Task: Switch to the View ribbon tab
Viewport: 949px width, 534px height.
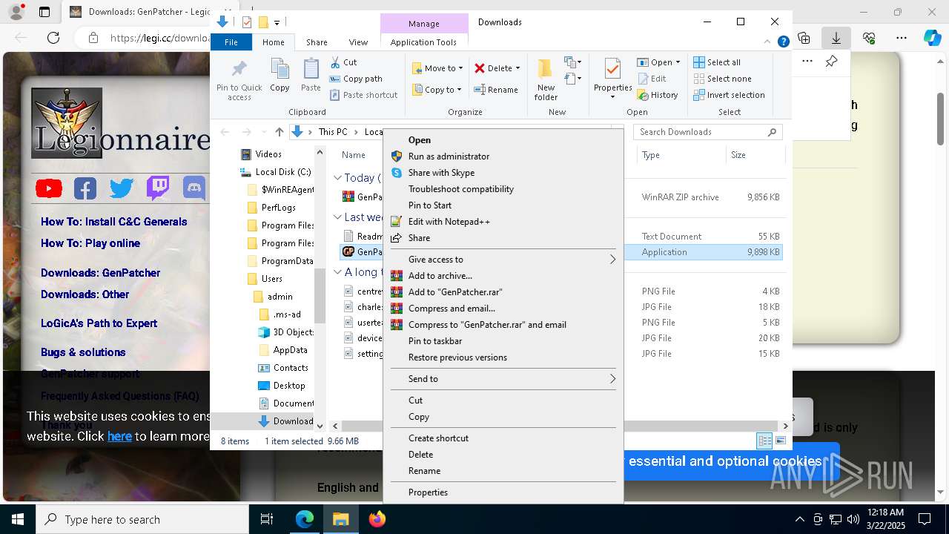Action: pyautogui.click(x=358, y=42)
